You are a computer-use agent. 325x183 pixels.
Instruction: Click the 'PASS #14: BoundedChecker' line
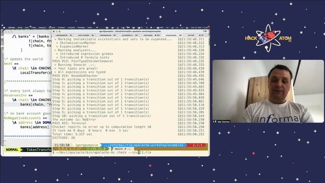point(75,76)
